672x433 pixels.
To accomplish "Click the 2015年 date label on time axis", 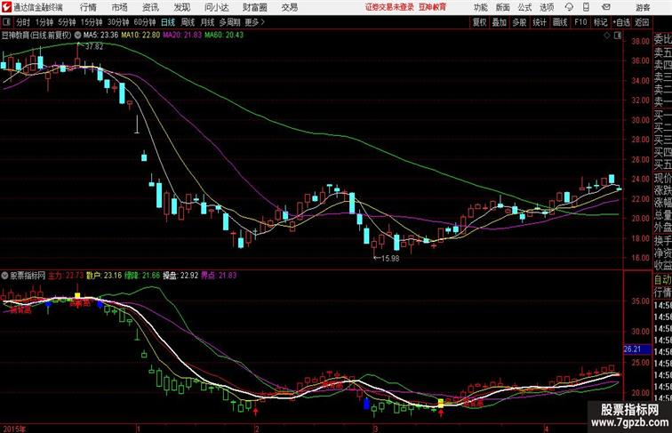I will click(x=13, y=429).
